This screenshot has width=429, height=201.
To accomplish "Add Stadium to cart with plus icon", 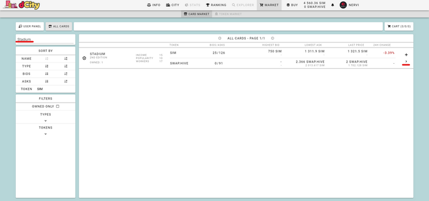I will [406, 55].
